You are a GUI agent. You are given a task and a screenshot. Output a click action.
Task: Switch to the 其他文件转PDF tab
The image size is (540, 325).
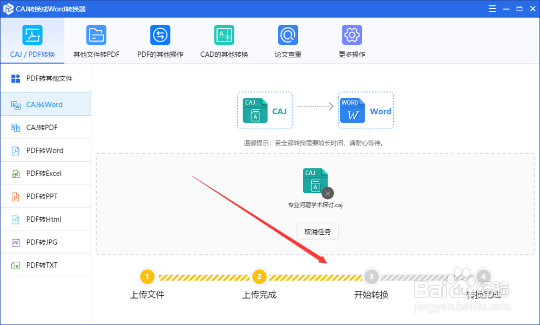(96, 41)
